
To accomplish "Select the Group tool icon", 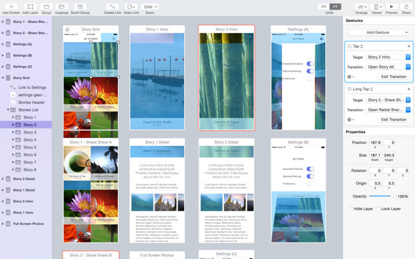I will click(x=46, y=6).
